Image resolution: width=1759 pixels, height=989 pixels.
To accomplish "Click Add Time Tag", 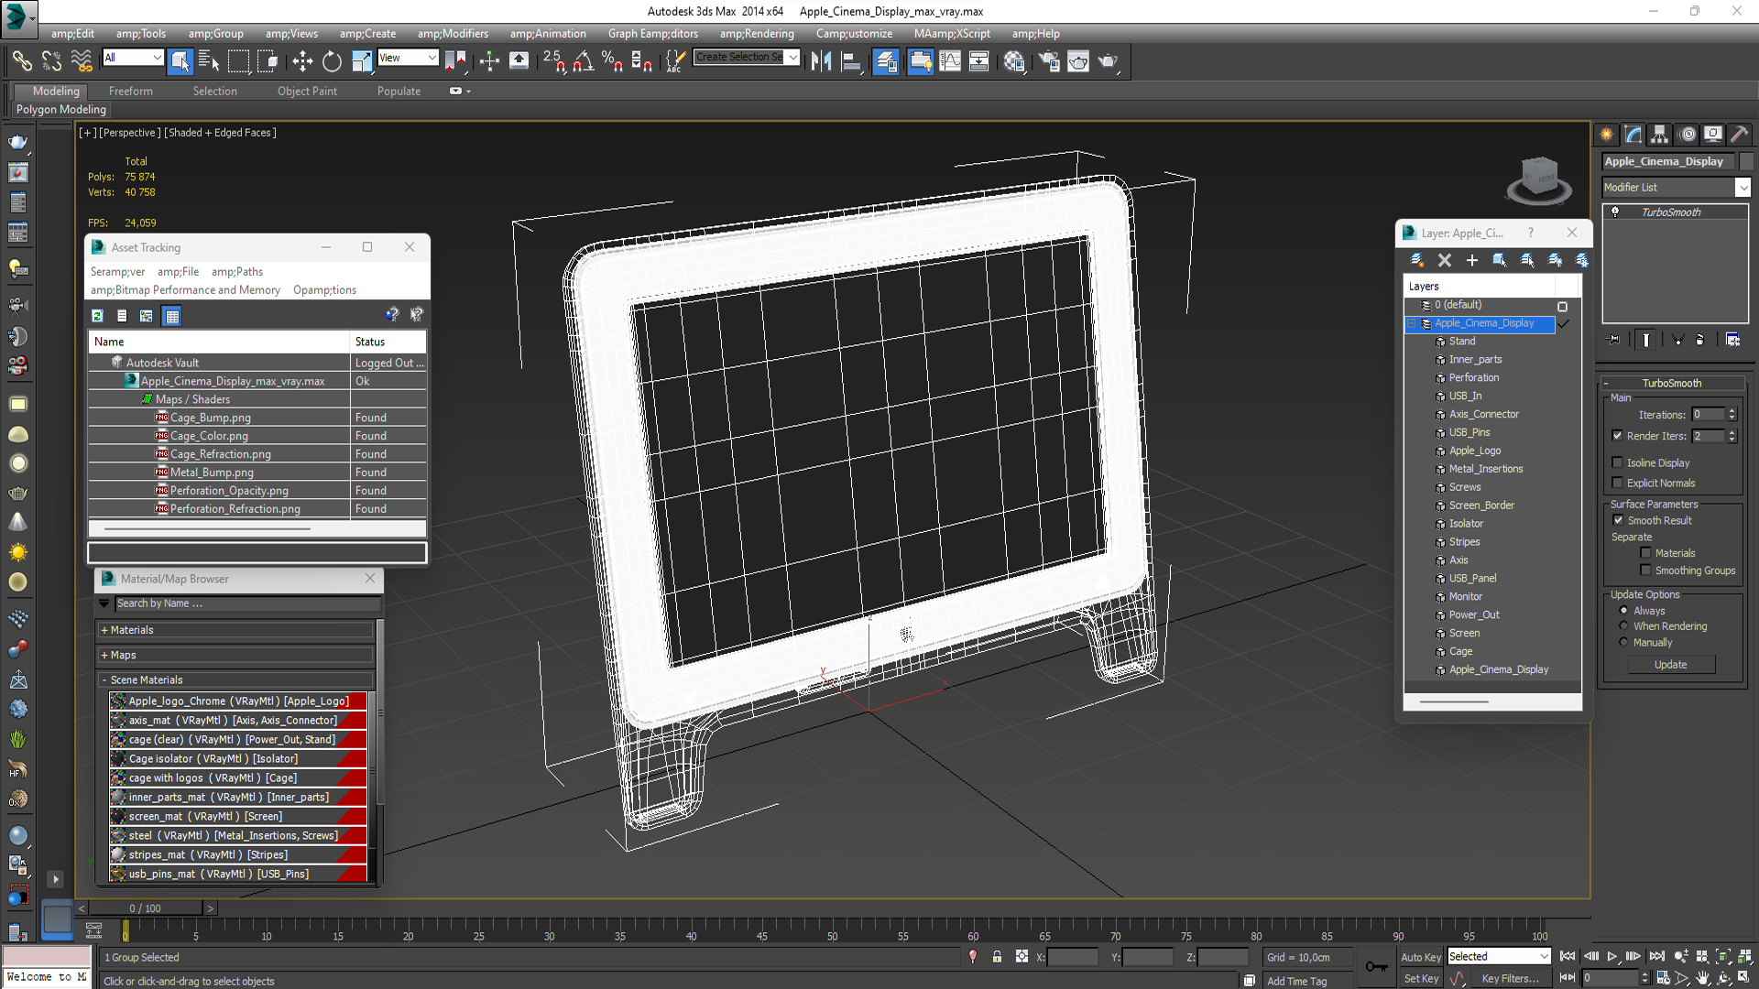I will click(1297, 981).
